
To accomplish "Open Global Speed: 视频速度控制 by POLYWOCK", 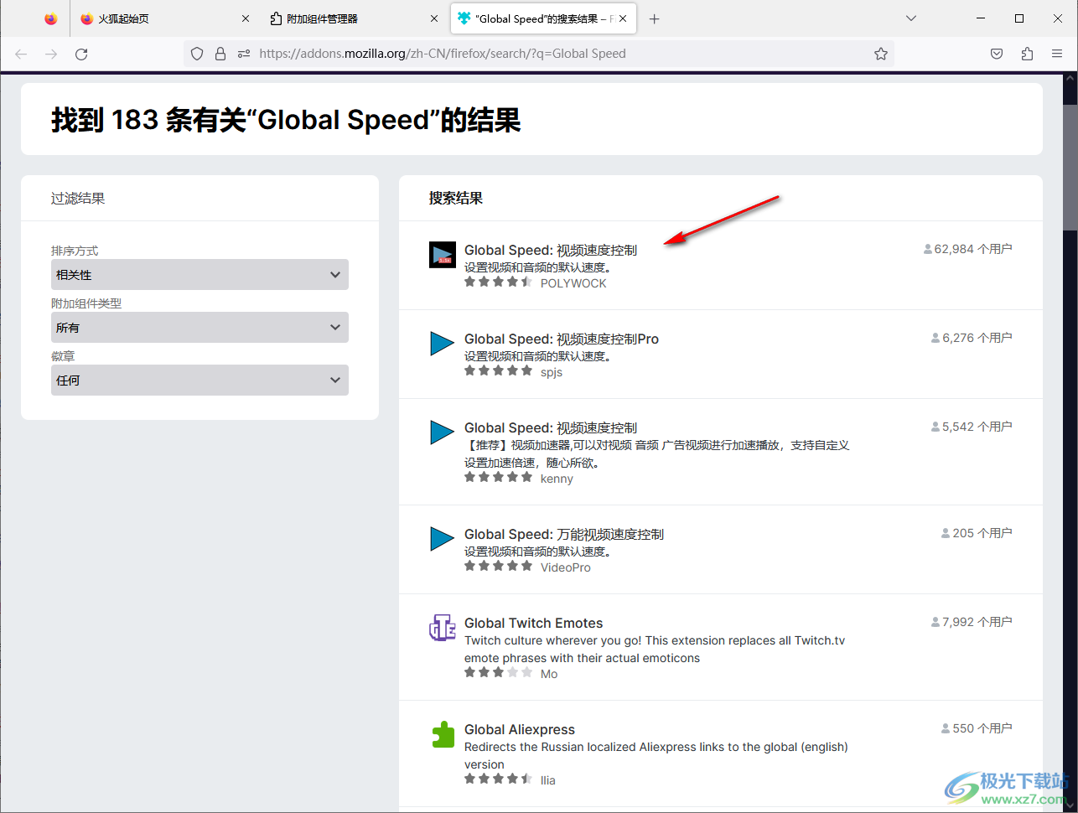I will point(551,250).
